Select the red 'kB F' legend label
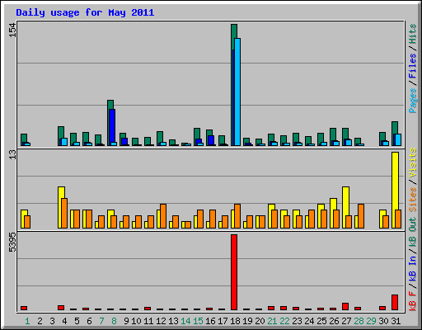Screen dimensions: 422x330 (x=412, y=301)
